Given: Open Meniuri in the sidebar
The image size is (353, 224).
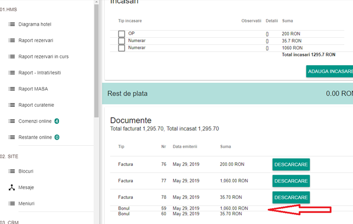Looking at the screenshot, I should [x=26, y=204].
